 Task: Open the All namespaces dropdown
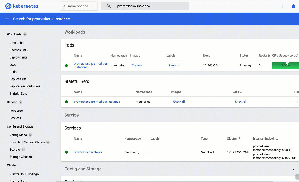[79, 6]
